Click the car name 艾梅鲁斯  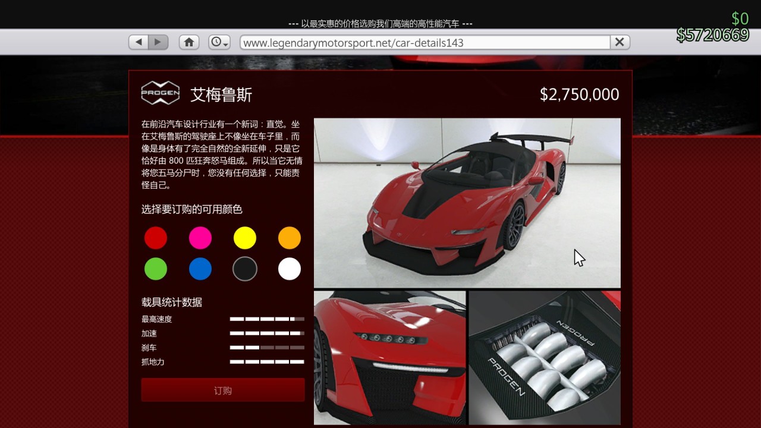coord(221,95)
